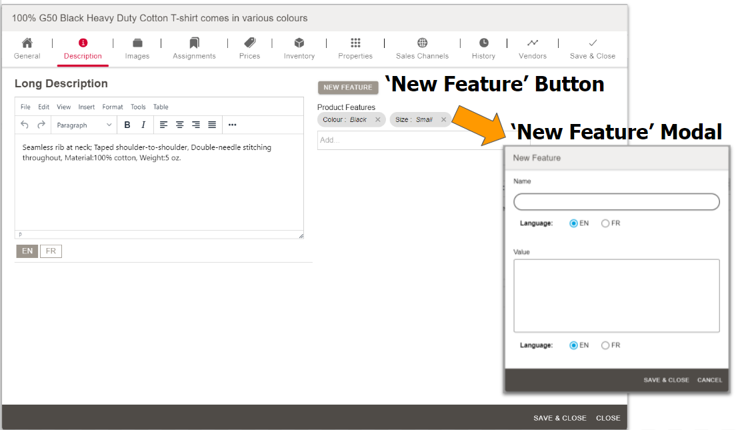Switch the description editor to FR
Screen dimensions: 738x430
51,251
